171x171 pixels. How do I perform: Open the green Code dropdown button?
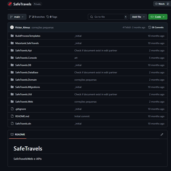[x=158, y=17]
